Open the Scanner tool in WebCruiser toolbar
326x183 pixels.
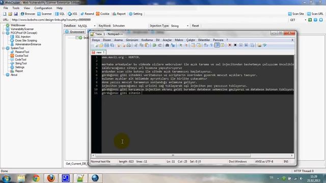(44, 14)
